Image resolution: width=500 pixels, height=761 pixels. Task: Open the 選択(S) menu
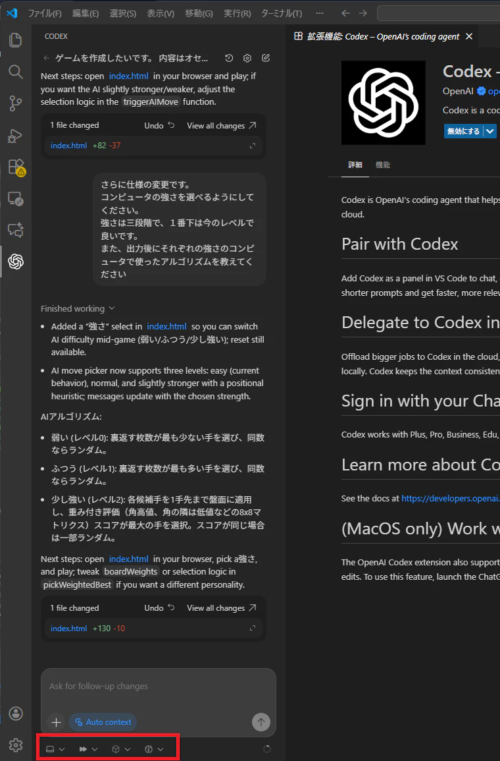pos(122,13)
